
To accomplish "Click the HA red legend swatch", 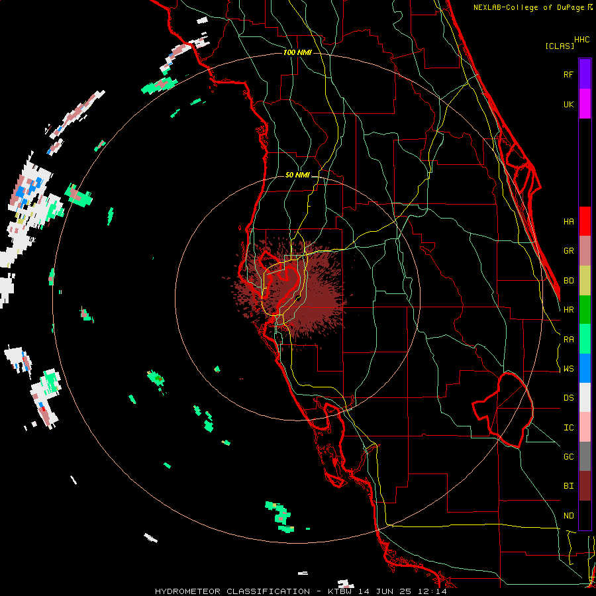I will [585, 221].
